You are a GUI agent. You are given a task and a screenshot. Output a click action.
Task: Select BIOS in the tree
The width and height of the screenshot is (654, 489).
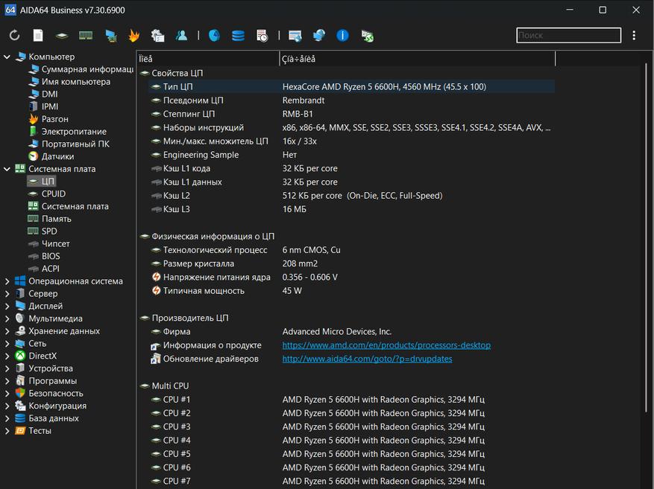coord(44,256)
